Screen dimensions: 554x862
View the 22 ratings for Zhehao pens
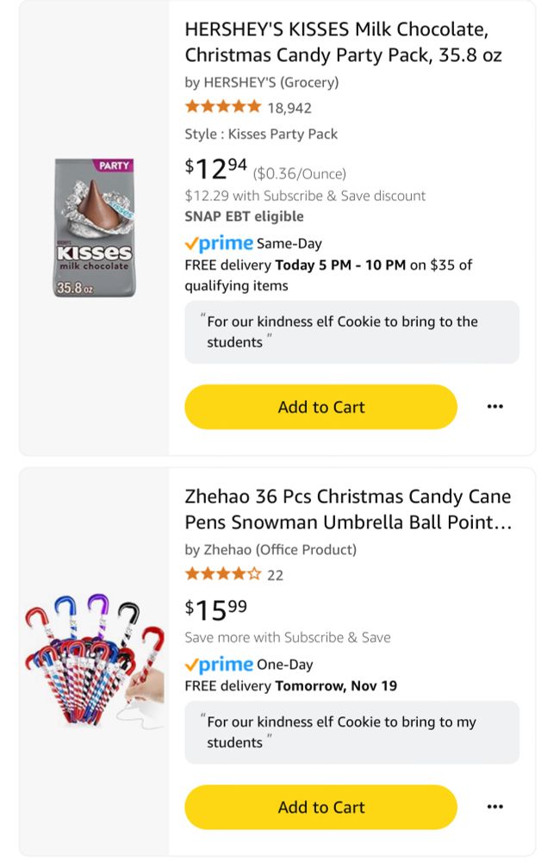(275, 575)
